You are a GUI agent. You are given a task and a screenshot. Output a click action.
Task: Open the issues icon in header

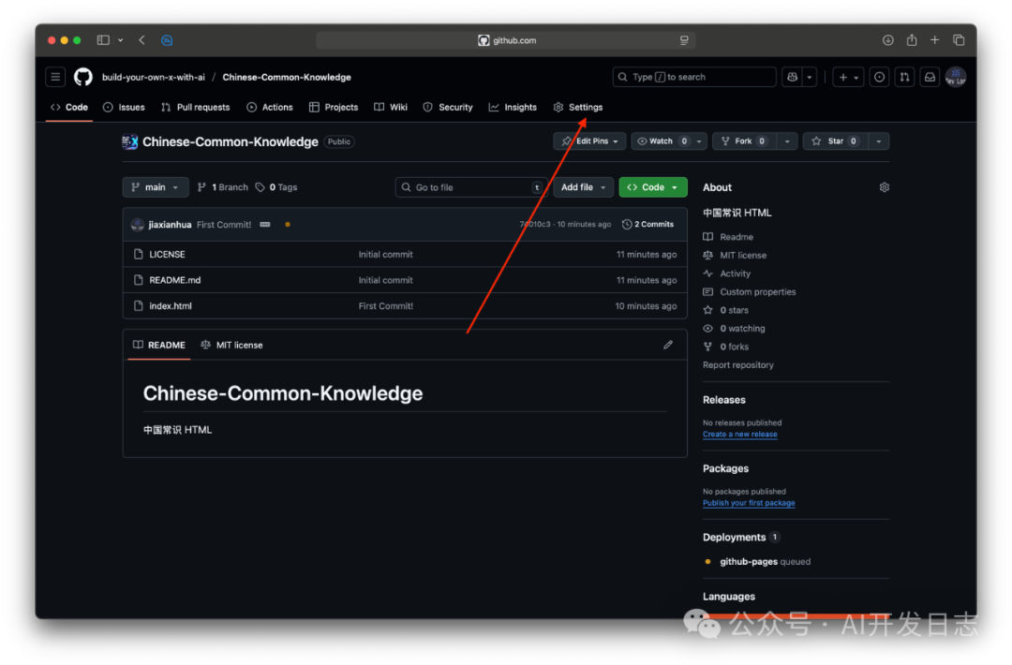(879, 77)
